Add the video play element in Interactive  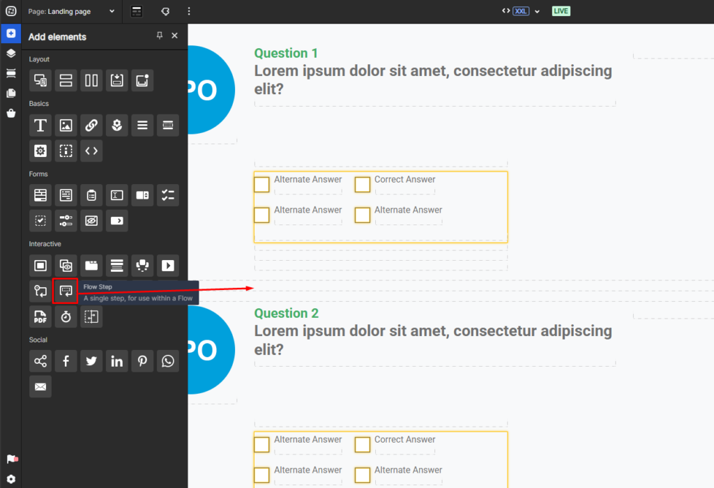tap(168, 266)
